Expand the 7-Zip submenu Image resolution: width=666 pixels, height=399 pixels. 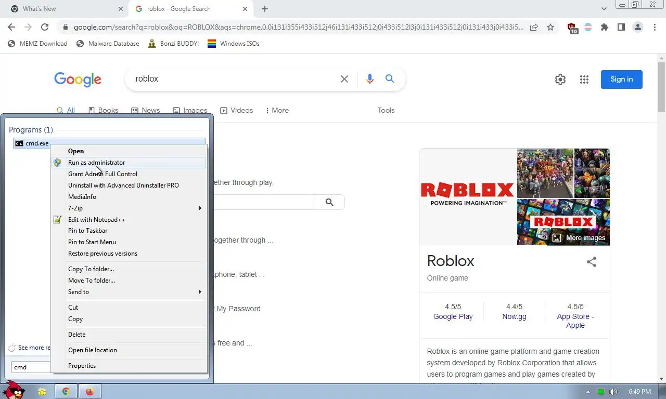129,208
